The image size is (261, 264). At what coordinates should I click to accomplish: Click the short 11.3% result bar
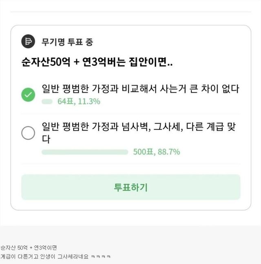click(x=47, y=102)
